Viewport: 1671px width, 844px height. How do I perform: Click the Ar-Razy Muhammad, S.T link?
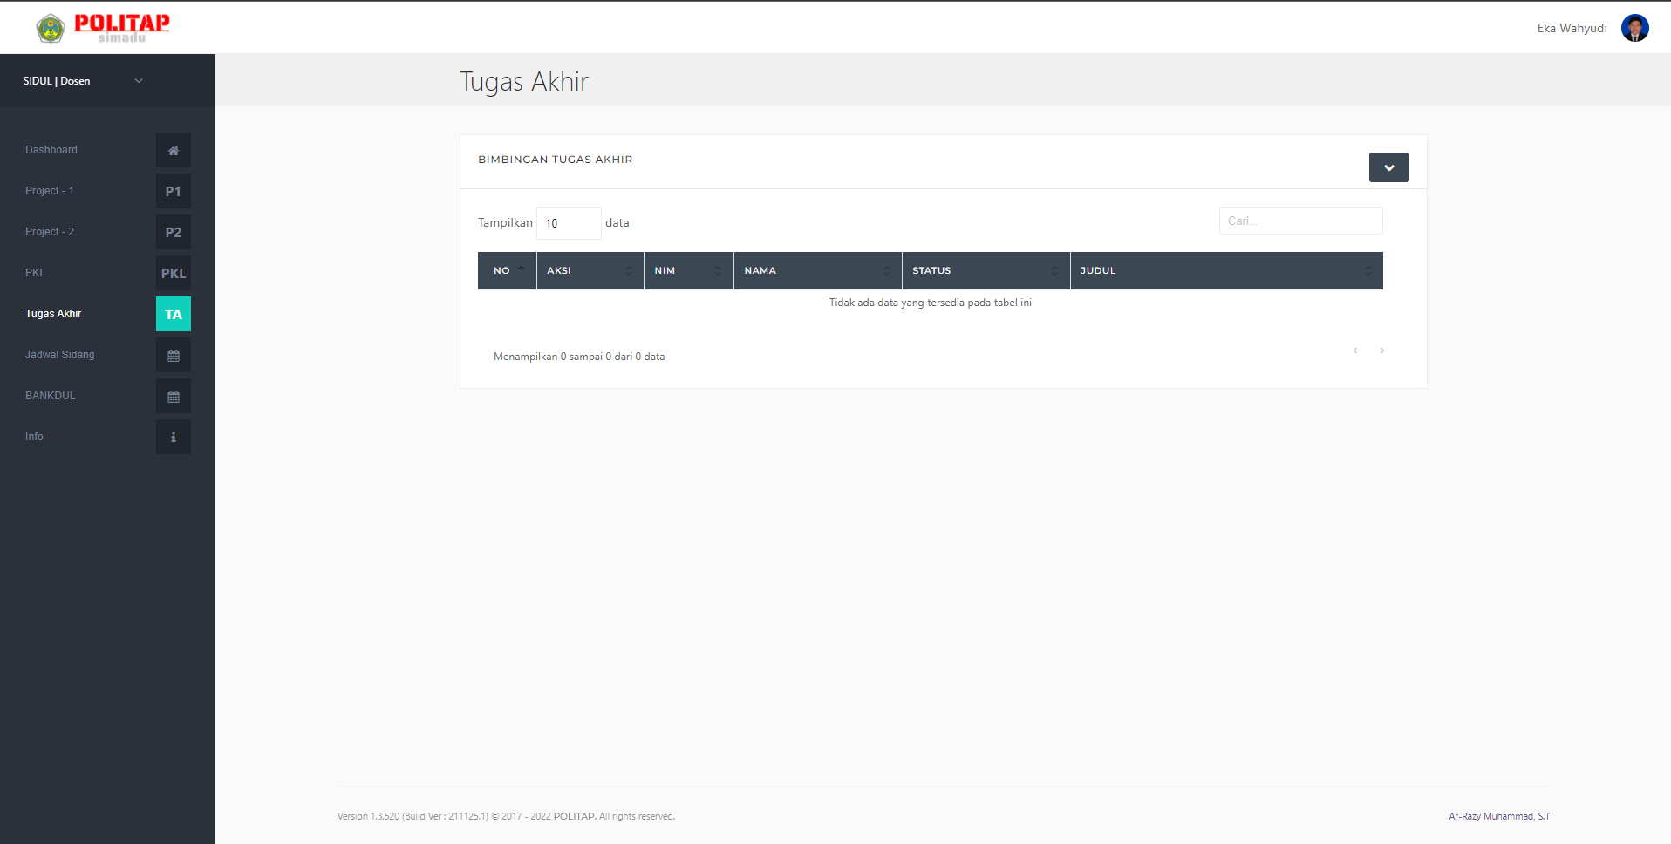1499,816
